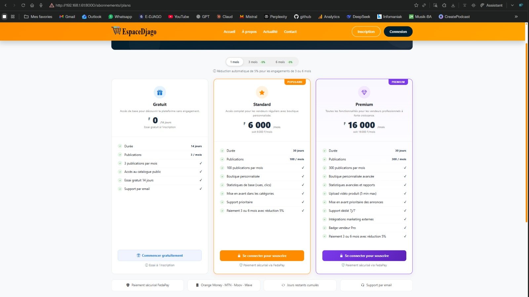
Task: Click the orange Se connecter pour souscrire button
Action: [x=262, y=256]
